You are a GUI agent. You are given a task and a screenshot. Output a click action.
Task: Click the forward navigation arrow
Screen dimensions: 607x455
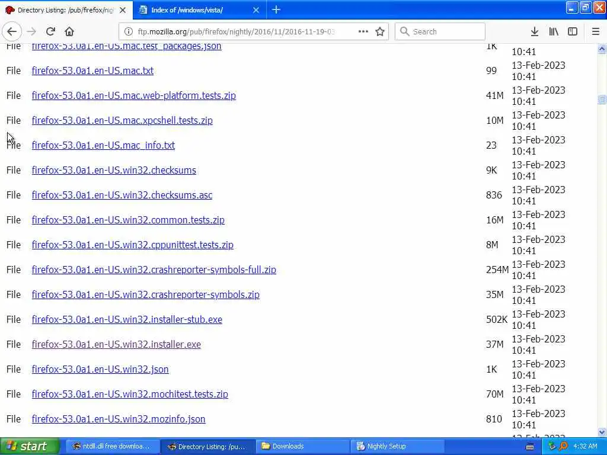click(31, 31)
